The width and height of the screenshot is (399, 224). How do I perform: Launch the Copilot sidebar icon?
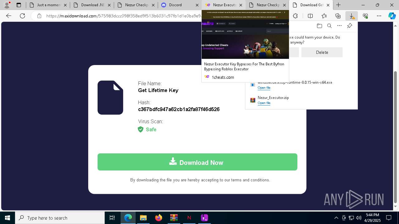392,16
